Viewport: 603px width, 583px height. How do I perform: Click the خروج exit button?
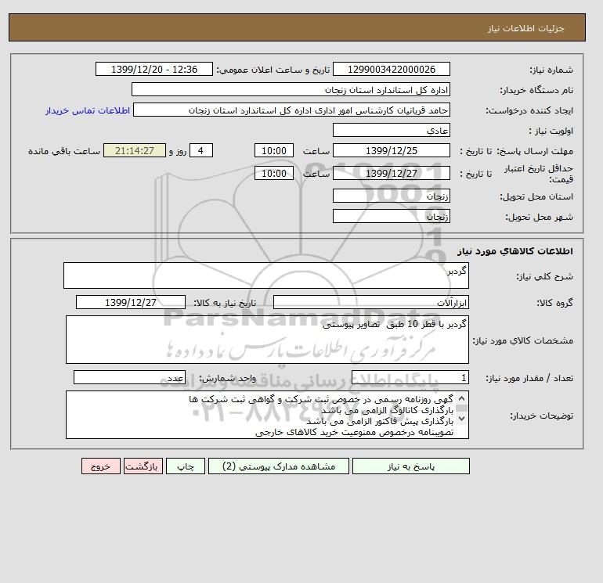101,466
